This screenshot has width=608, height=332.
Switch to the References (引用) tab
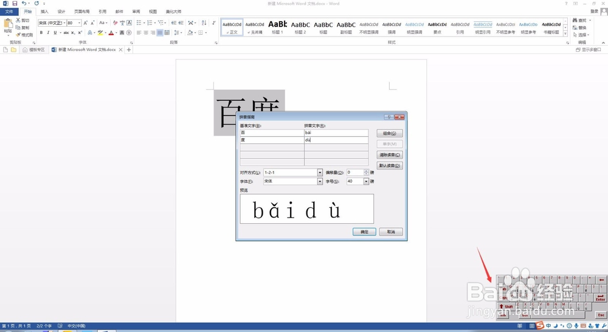click(x=102, y=12)
